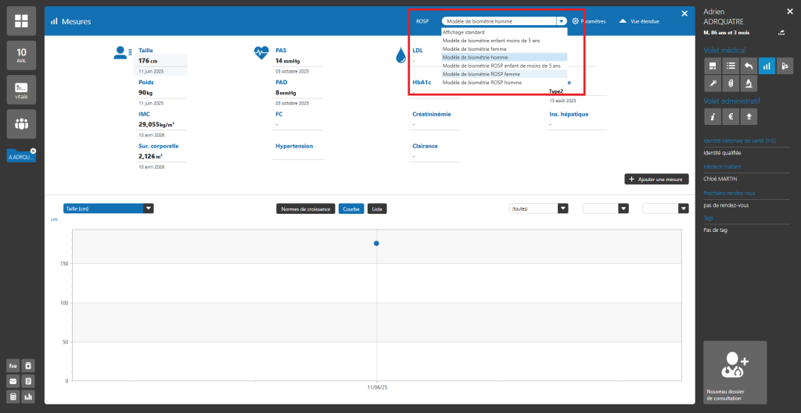Click Ajouter une mesure button

[x=656, y=180]
